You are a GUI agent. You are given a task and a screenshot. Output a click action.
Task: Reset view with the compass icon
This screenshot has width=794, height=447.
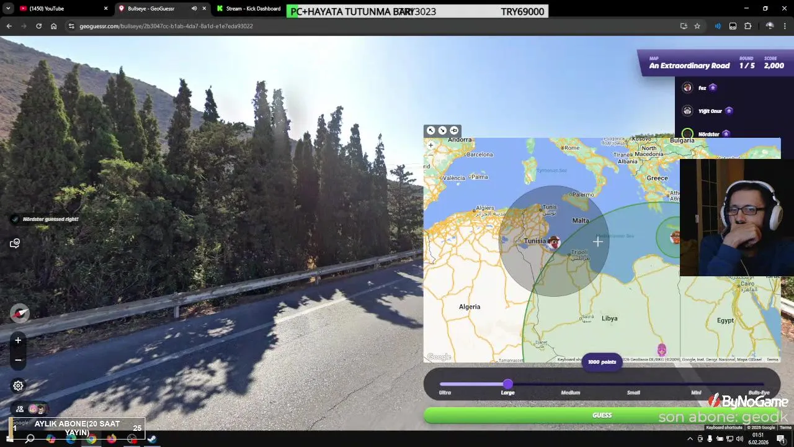point(20,313)
